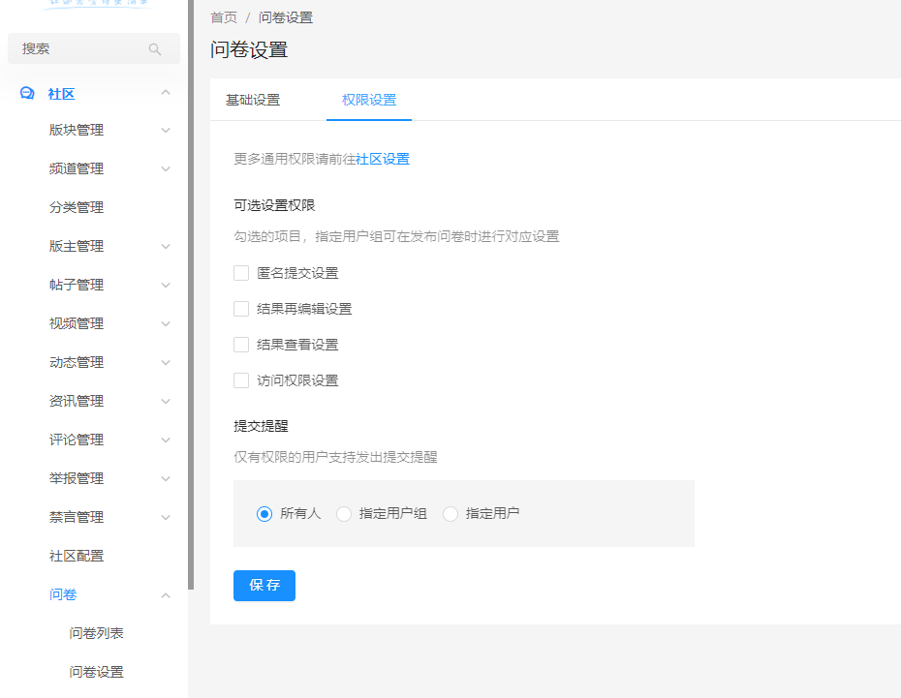
Task: Check the 匿名提交设置 checkbox
Action: [x=241, y=273]
